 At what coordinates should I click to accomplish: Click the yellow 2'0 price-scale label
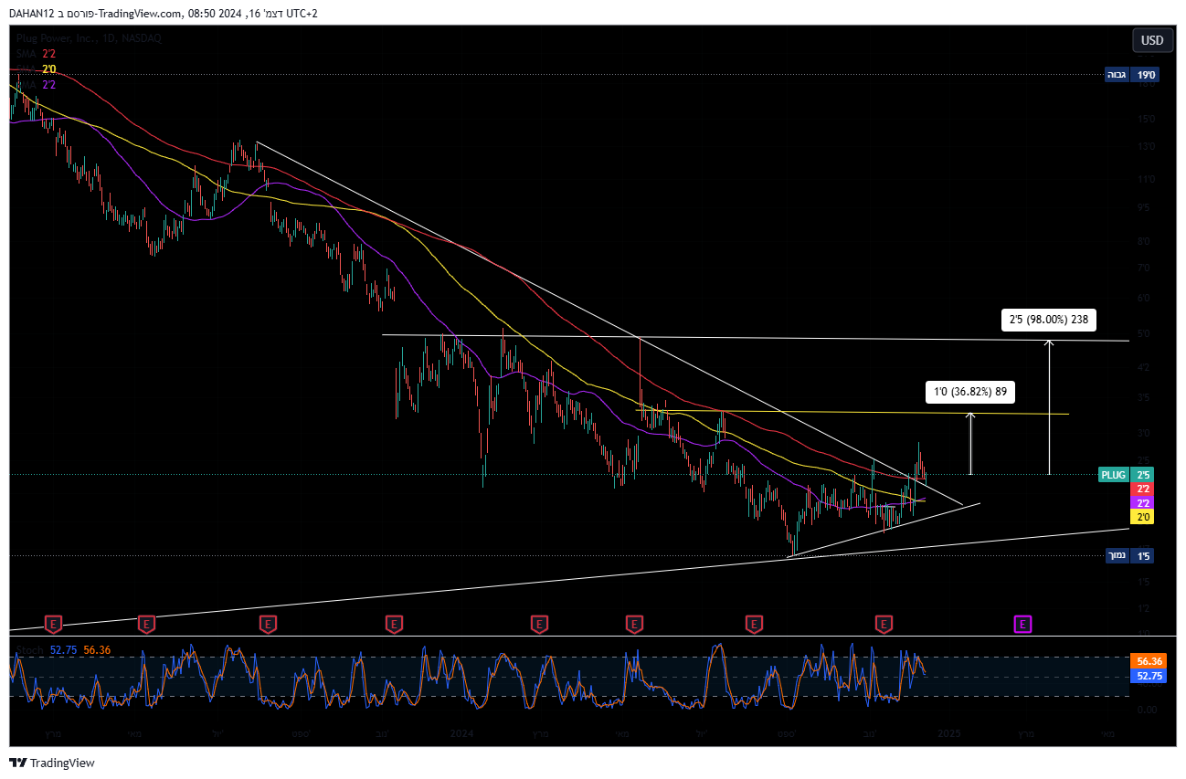[x=1144, y=517]
